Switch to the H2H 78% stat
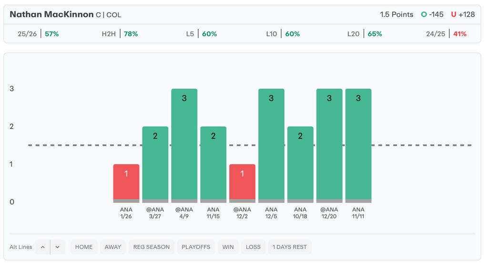This screenshot has width=488, height=267. tap(120, 34)
